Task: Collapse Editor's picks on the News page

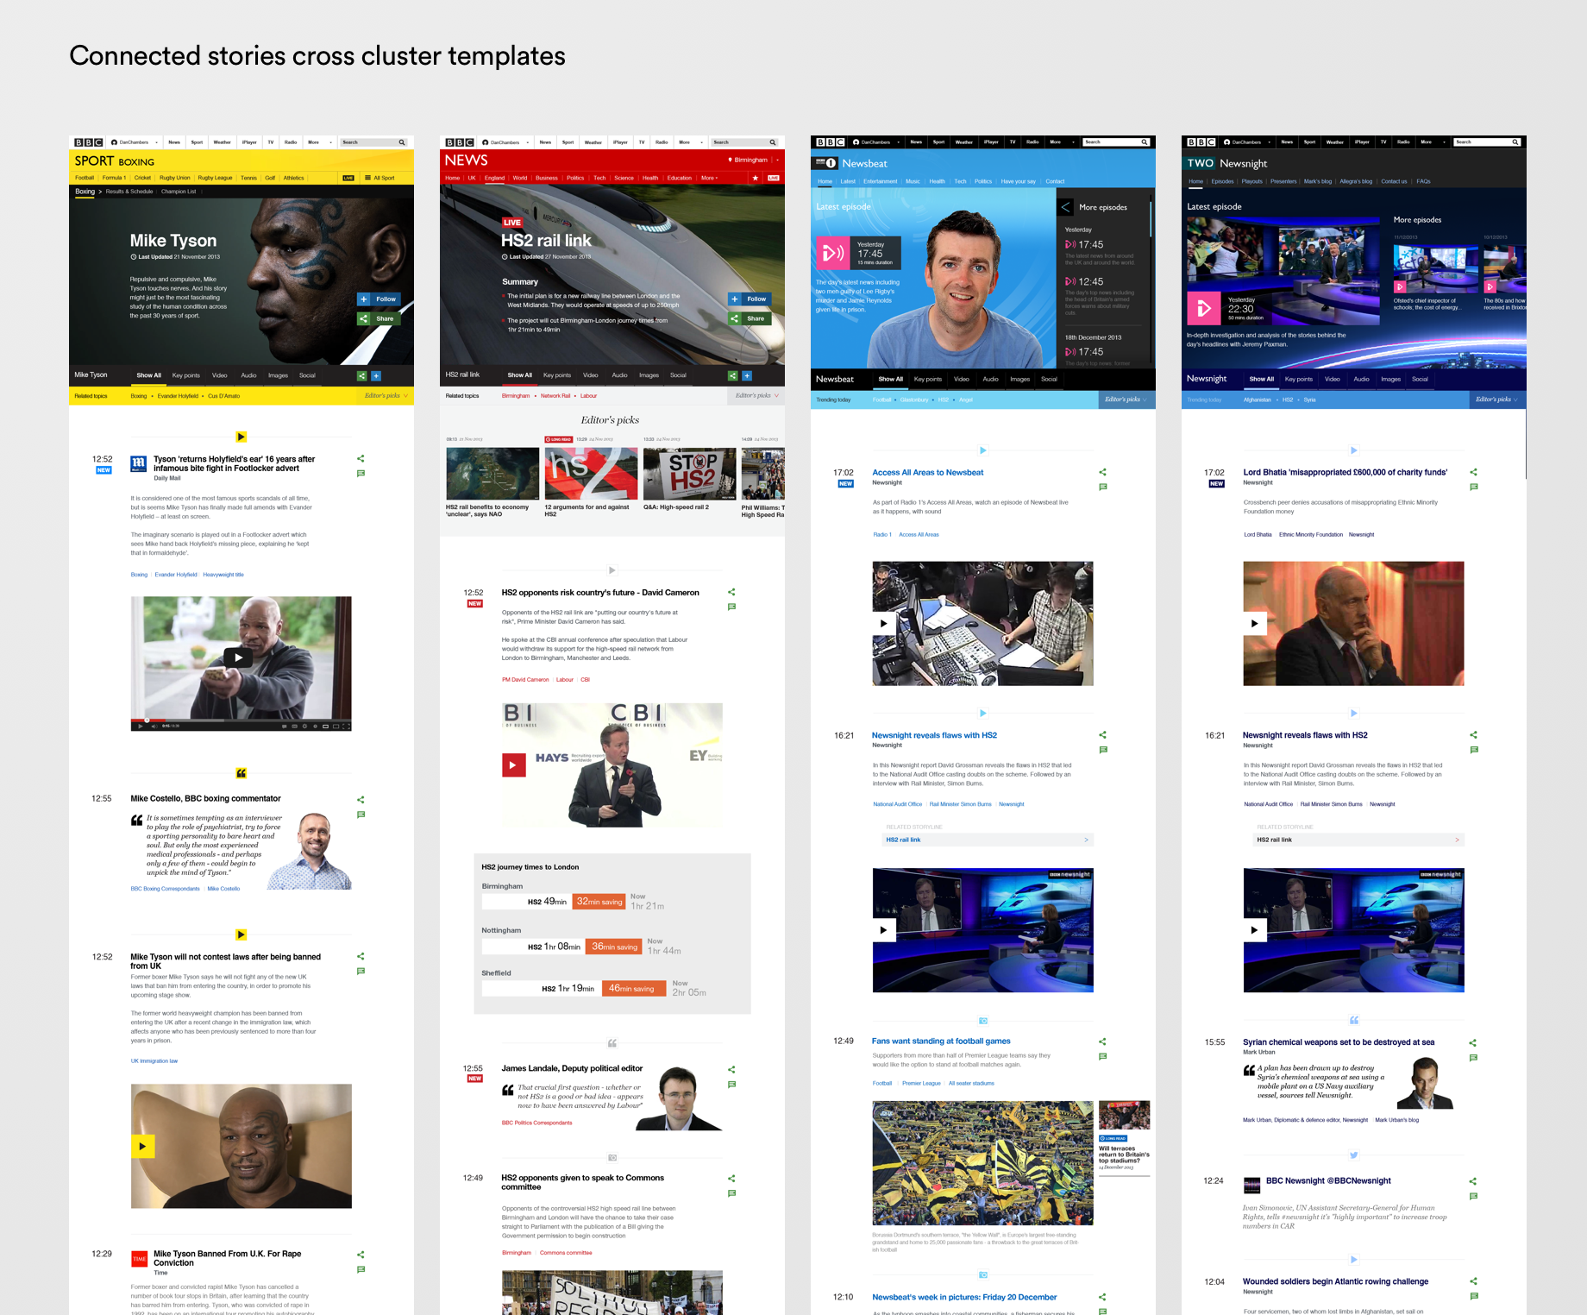Action: tap(756, 395)
